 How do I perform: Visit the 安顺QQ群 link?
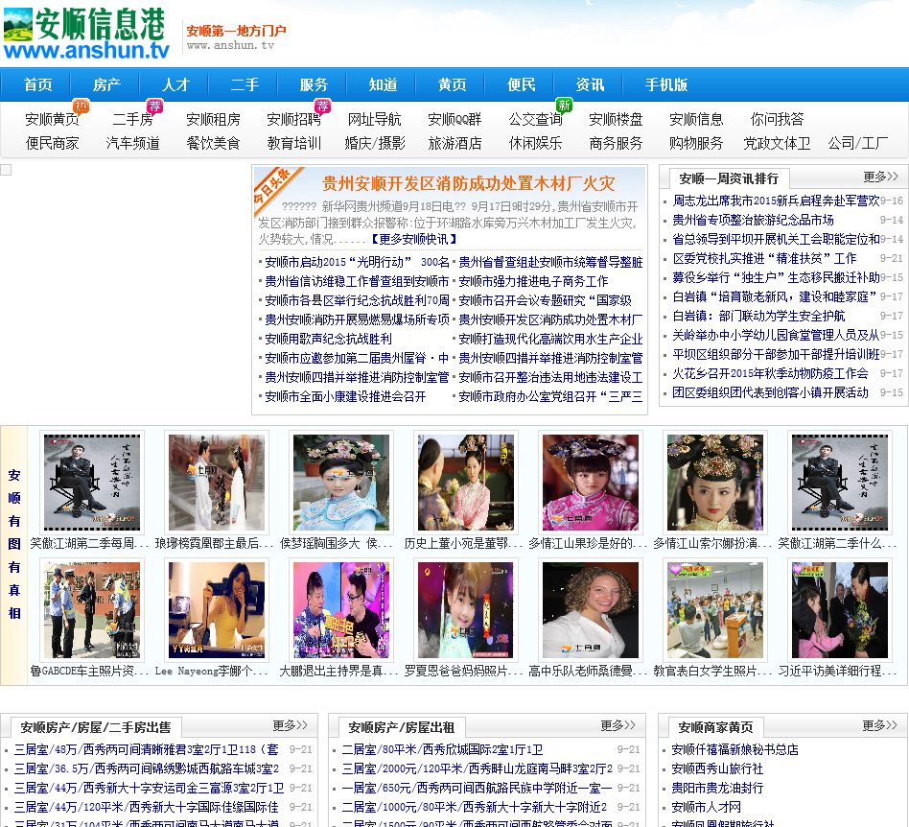pos(454,120)
